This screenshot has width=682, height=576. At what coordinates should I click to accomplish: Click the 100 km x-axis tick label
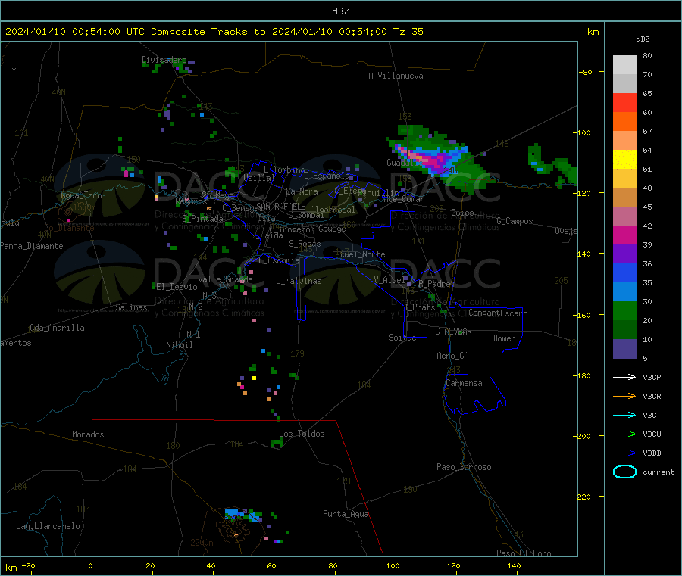pyautogui.click(x=393, y=566)
